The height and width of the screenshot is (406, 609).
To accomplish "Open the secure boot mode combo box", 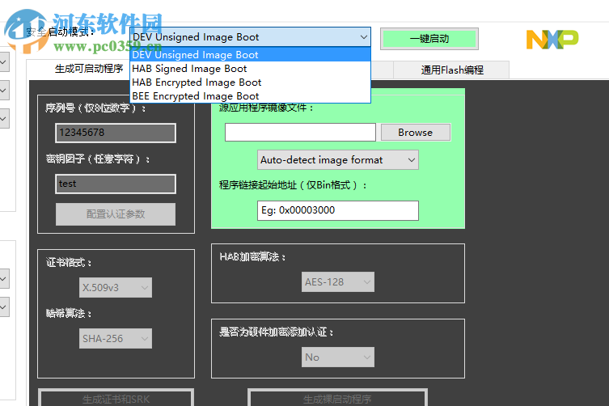I will tap(250, 37).
